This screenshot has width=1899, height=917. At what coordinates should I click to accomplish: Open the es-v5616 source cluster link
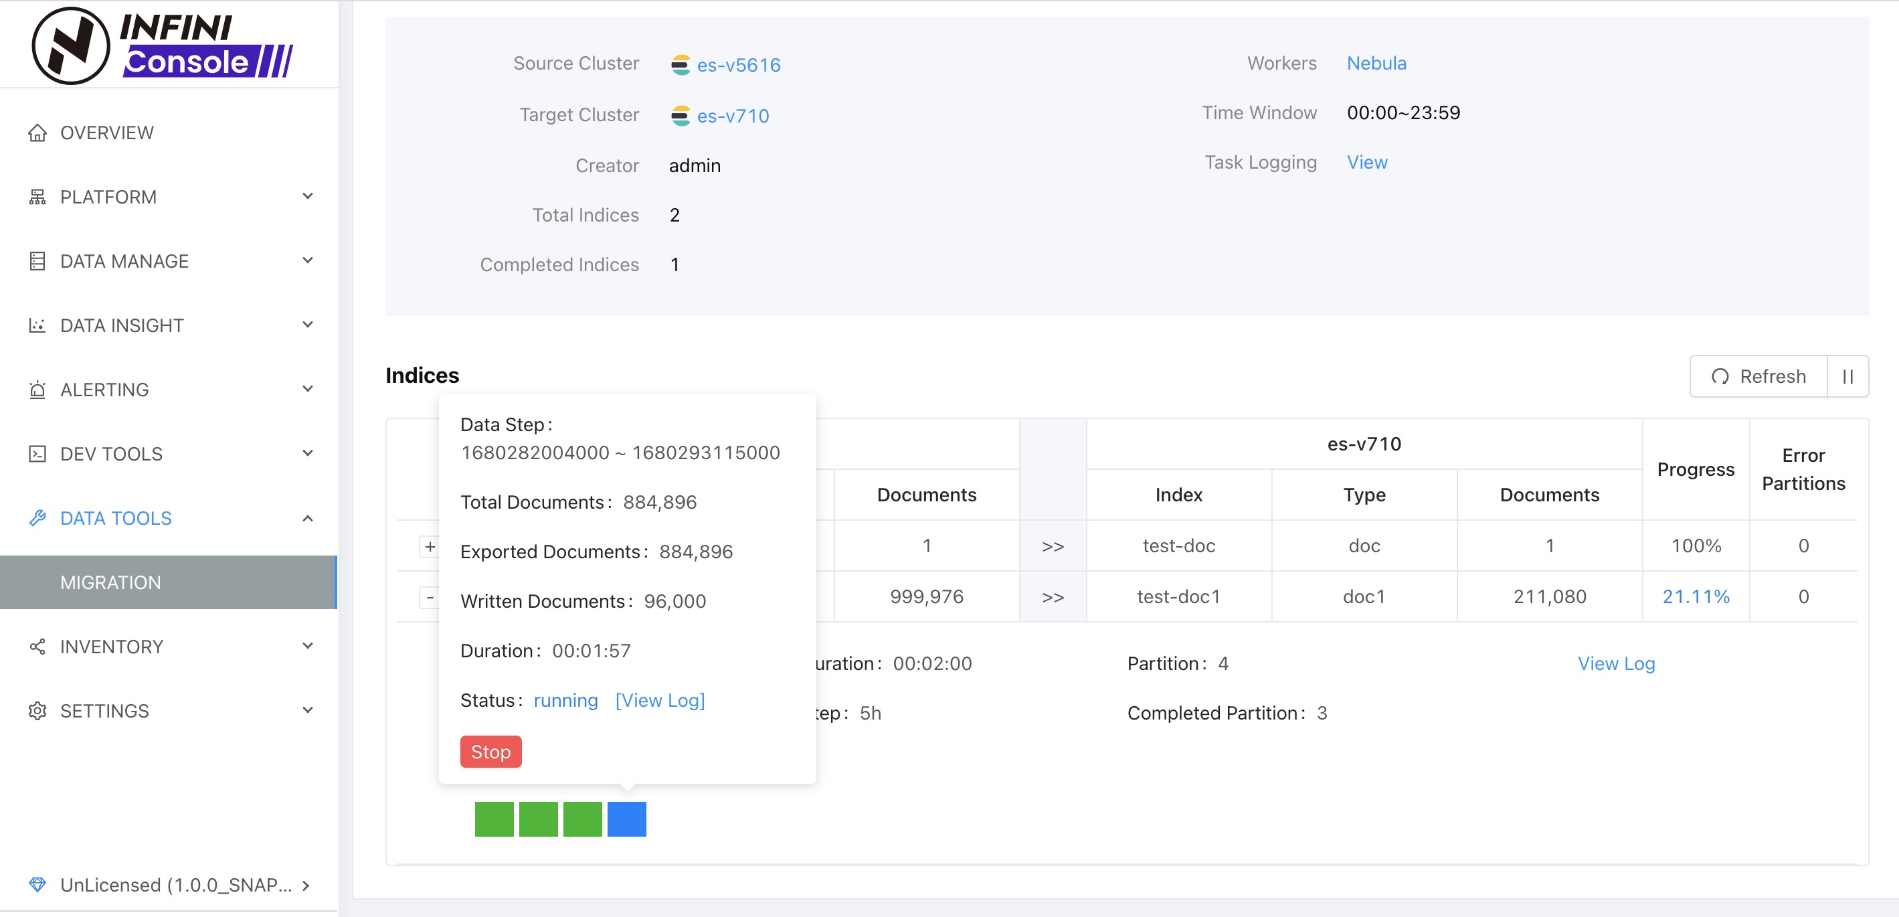tap(738, 65)
